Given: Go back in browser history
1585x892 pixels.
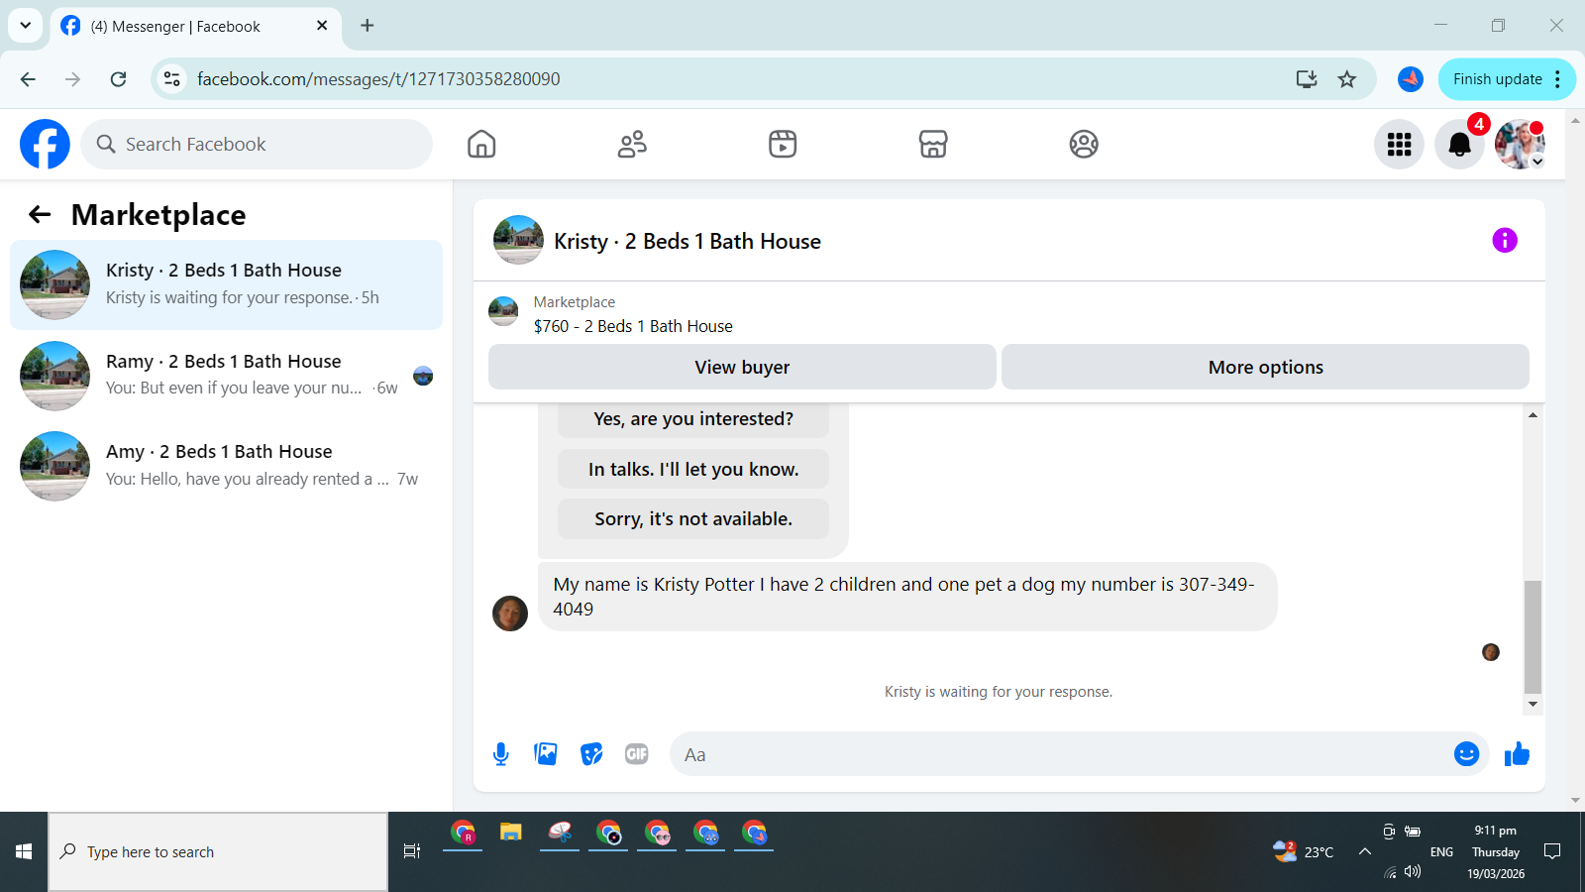Looking at the screenshot, I should (x=28, y=79).
